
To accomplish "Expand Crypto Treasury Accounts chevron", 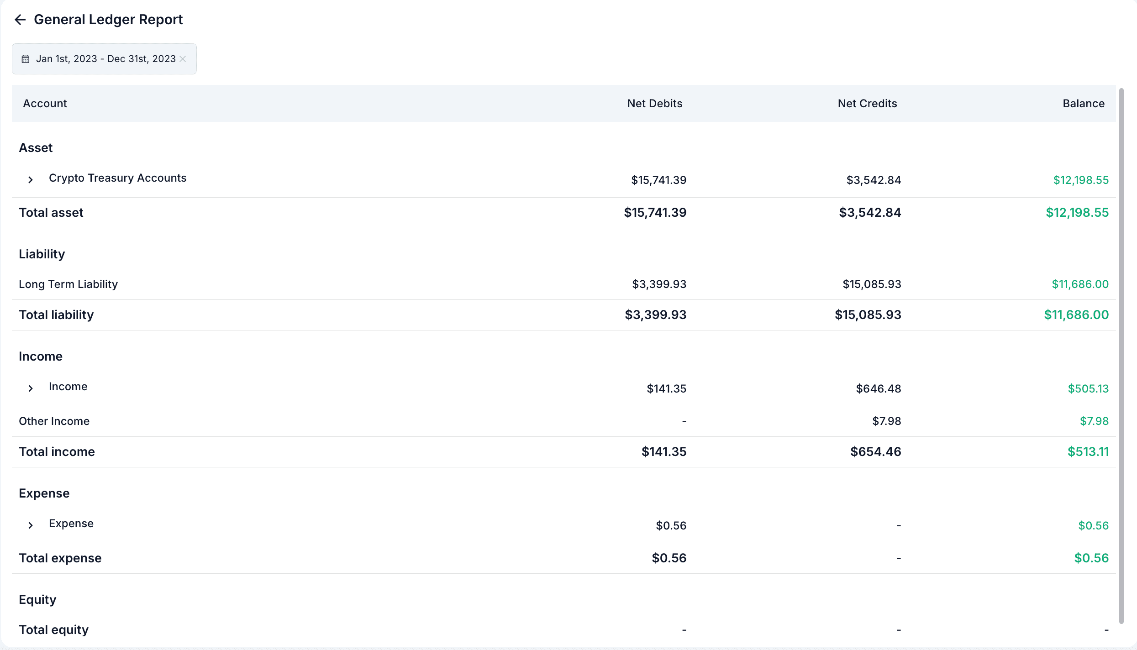I will (31, 180).
